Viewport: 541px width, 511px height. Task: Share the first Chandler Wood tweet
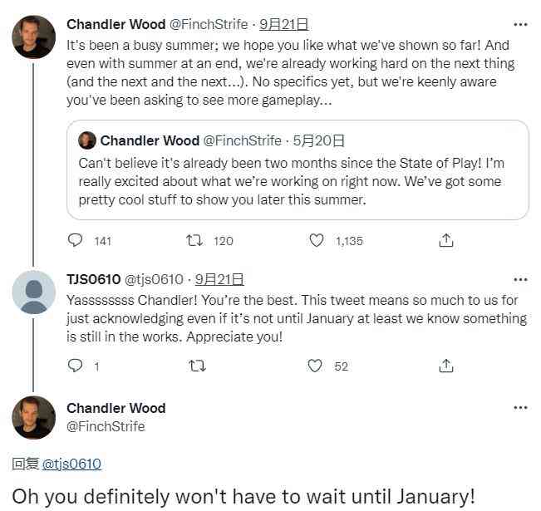pos(445,240)
